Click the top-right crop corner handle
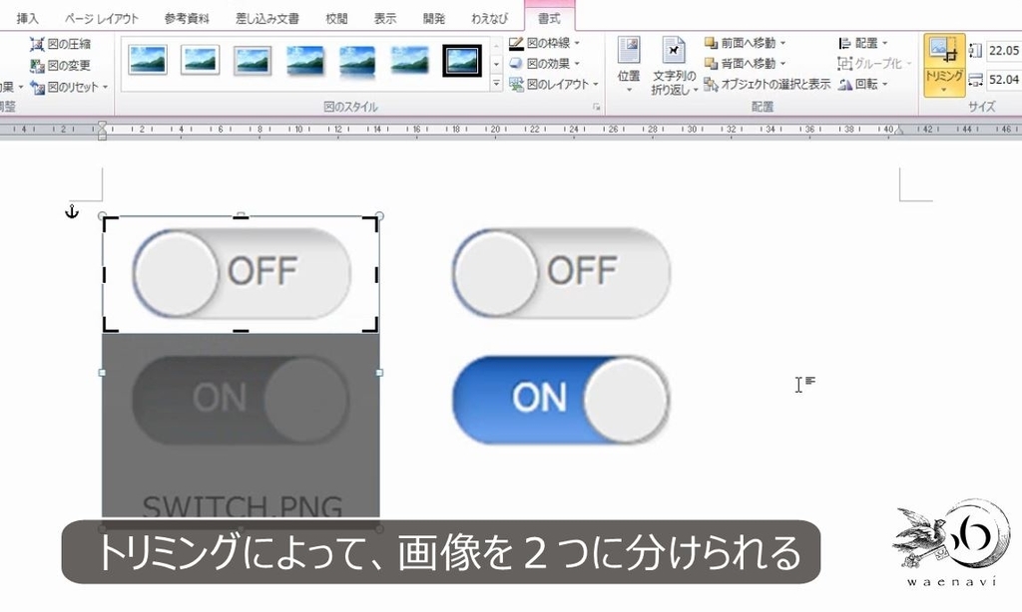The height and width of the screenshot is (612, 1022). [371, 223]
